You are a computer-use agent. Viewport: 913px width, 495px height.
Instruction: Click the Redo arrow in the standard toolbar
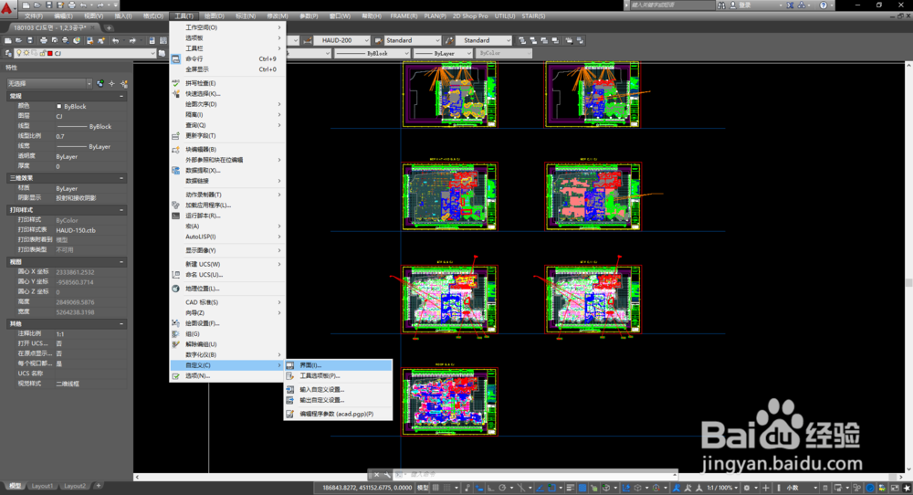pyautogui.click(x=132, y=40)
